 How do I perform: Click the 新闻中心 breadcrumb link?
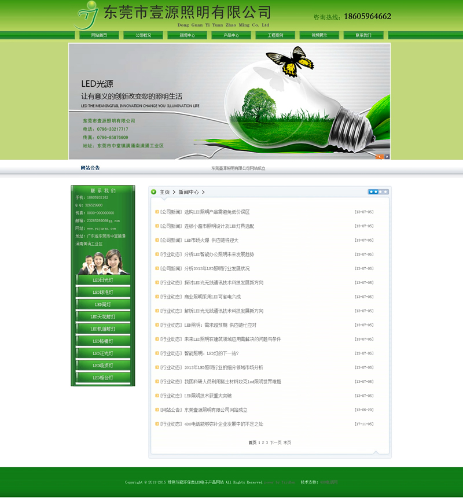pyautogui.click(x=189, y=192)
